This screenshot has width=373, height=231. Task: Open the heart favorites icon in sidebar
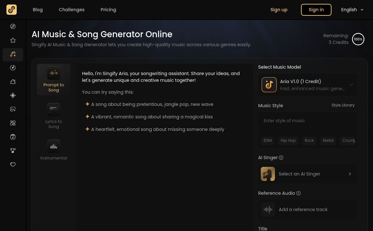(x=13, y=164)
